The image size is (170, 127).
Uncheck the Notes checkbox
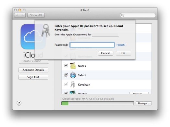click(66, 66)
